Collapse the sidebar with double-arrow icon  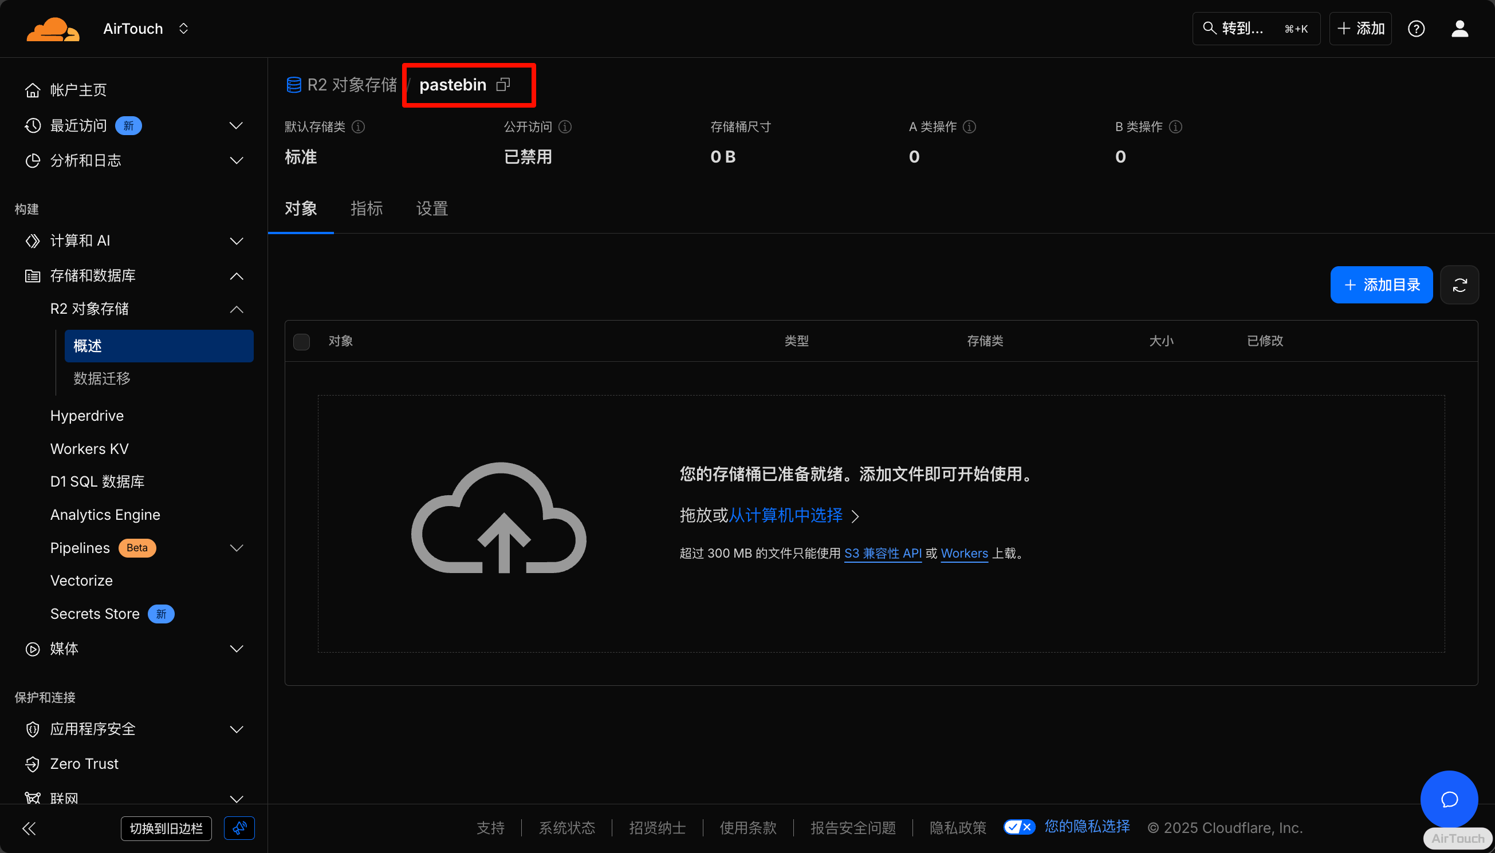(29, 828)
